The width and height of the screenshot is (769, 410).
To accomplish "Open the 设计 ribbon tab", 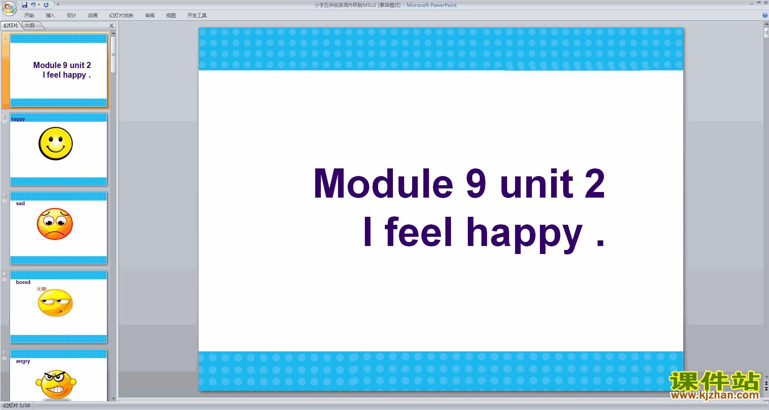I will (x=71, y=16).
